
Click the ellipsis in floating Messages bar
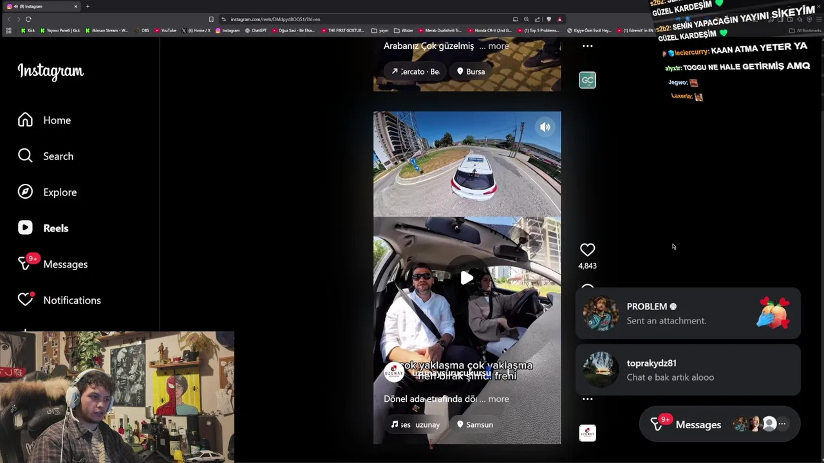(x=782, y=424)
